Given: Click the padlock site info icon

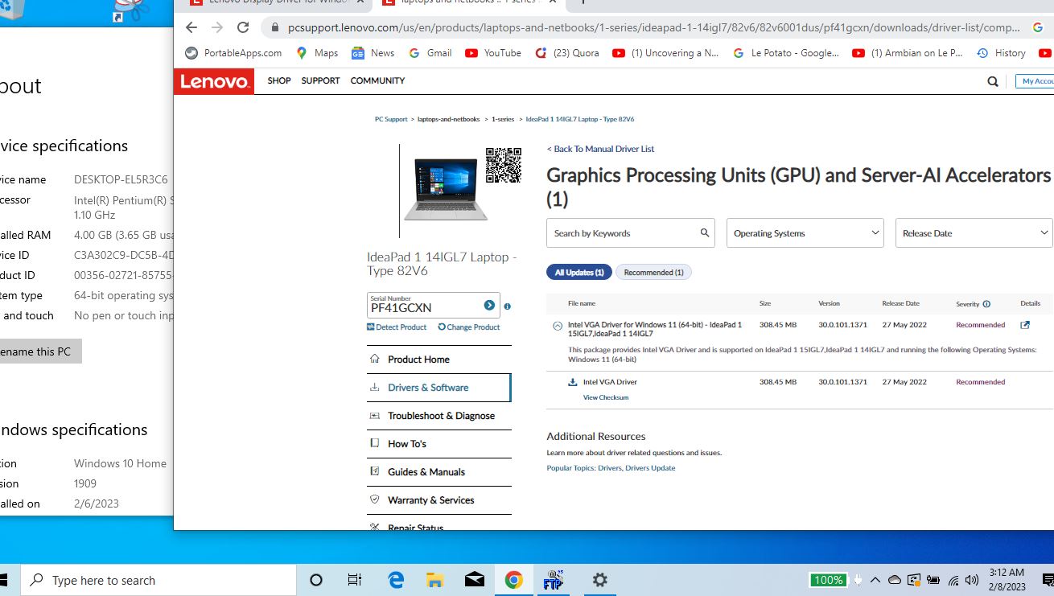Looking at the screenshot, I should [274, 27].
